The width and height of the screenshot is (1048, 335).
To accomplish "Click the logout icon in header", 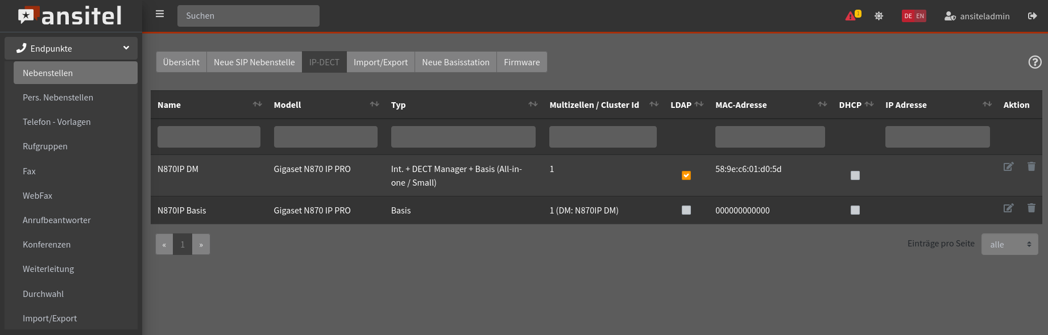I will pos(1032,16).
